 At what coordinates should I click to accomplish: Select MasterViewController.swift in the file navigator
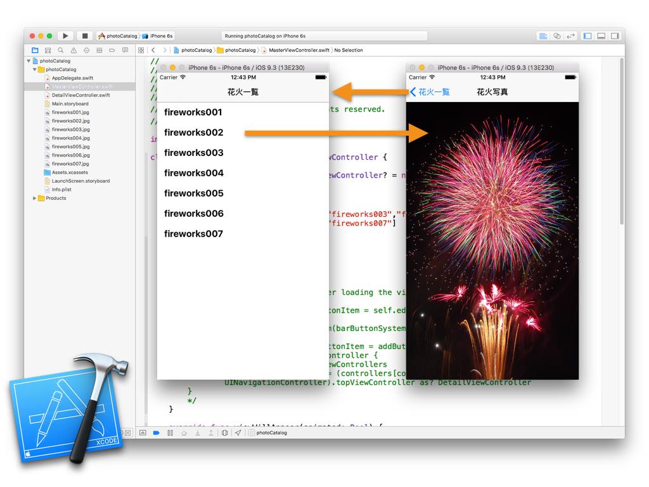[x=79, y=86]
